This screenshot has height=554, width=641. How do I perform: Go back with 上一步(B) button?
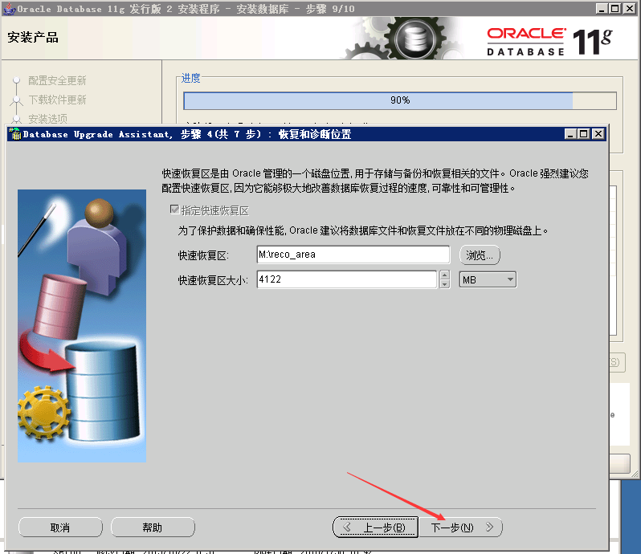375,528
